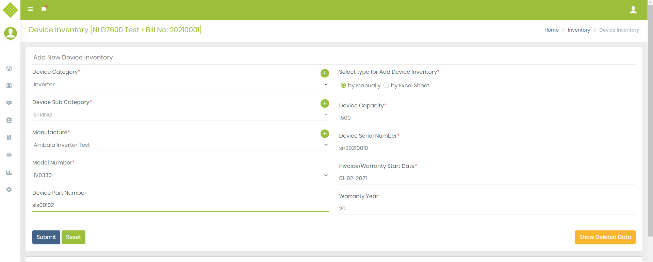Open the bar chart reports sidebar icon
This screenshot has width=653, height=262.
coord(9,172)
